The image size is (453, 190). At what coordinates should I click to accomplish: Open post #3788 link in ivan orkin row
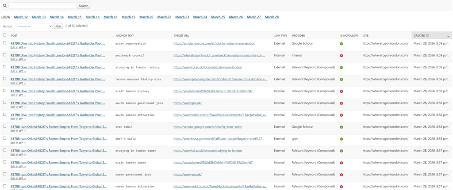pos(59,127)
